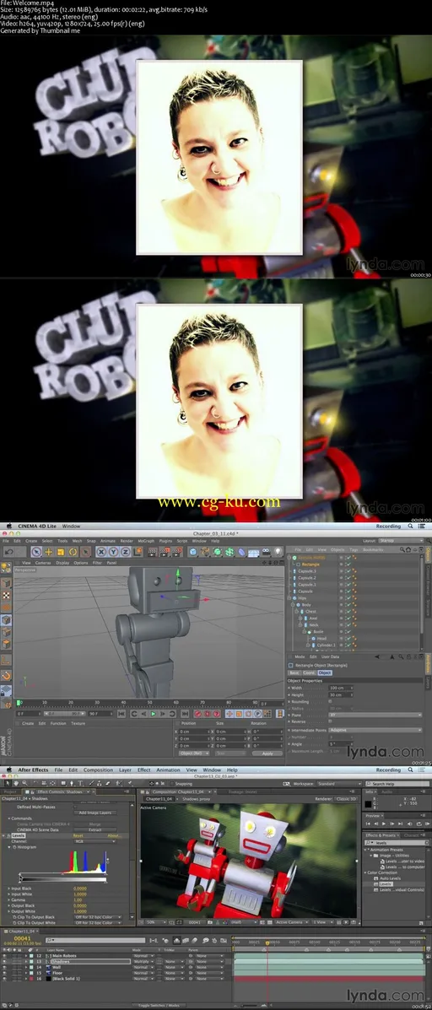The width and height of the screenshot is (432, 1010).
Task: Toggle visibility of the Main Robots layer
Action: click(x=4, y=956)
